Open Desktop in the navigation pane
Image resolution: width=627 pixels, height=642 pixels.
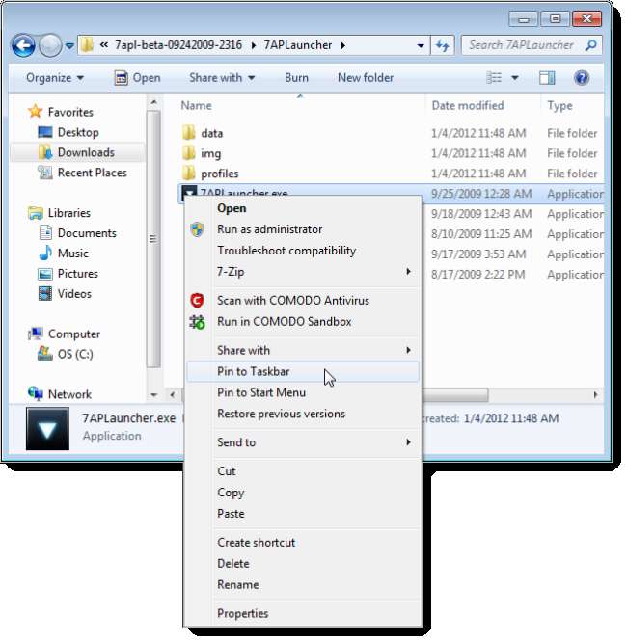(78, 132)
